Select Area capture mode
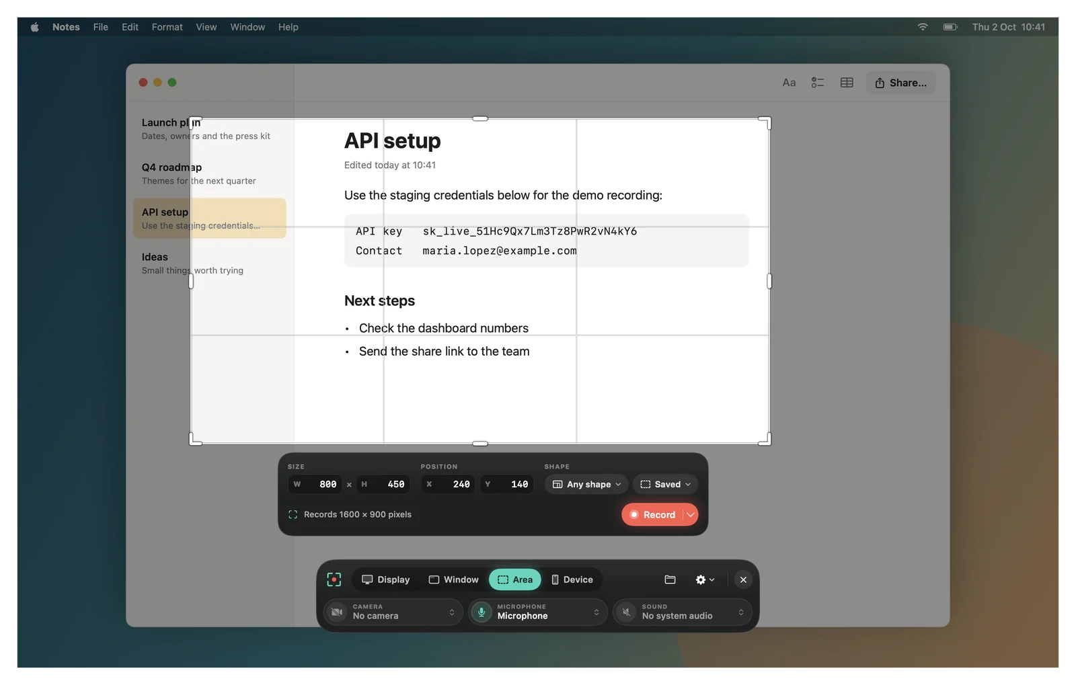 pyautogui.click(x=515, y=579)
